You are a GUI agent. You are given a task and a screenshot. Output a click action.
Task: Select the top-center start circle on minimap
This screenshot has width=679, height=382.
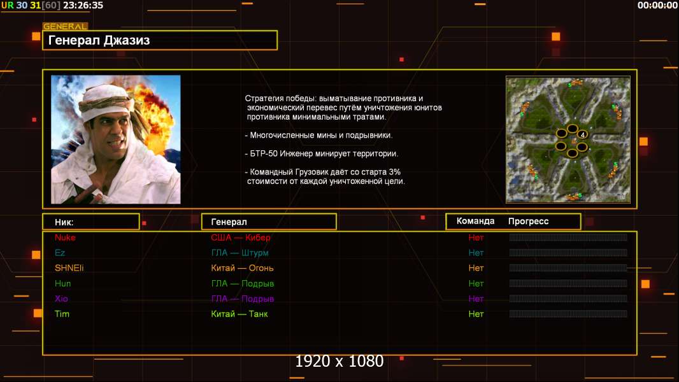tap(573, 129)
